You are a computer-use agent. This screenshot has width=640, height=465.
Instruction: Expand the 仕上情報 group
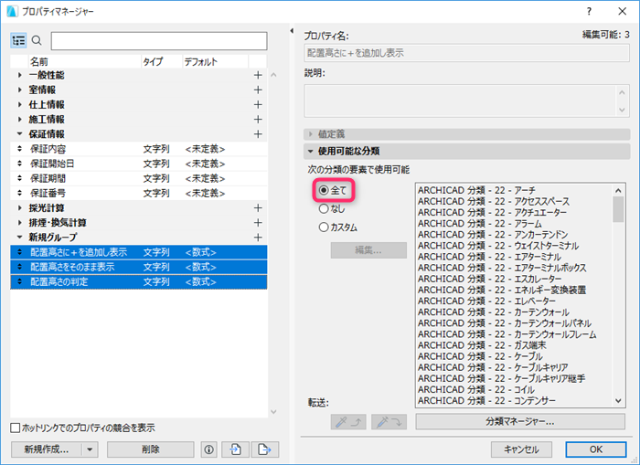[19, 104]
